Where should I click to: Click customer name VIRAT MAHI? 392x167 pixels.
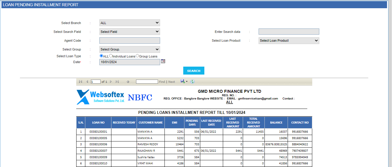[x=145, y=163]
